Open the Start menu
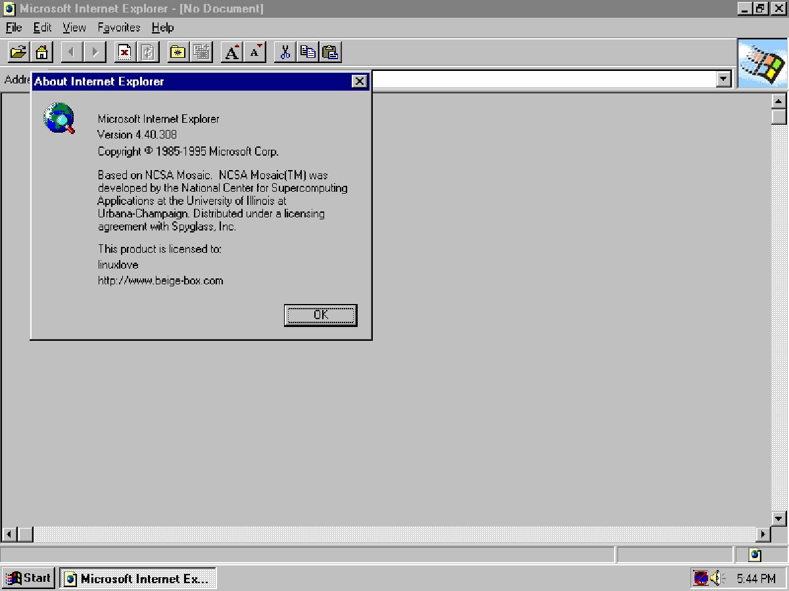789x591 pixels. [x=28, y=579]
